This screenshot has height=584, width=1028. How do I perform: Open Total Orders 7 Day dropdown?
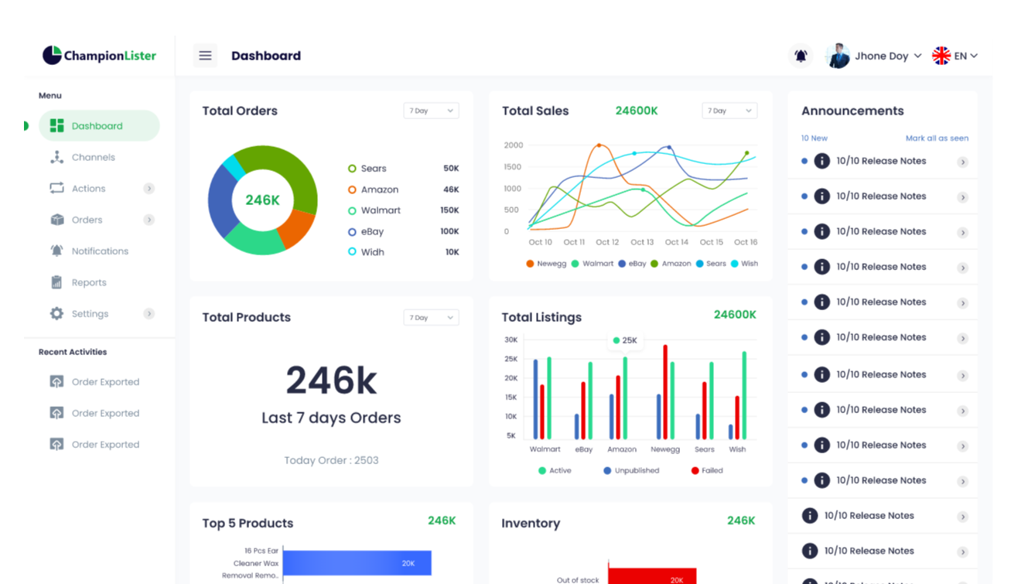pyautogui.click(x=431, y=111)
